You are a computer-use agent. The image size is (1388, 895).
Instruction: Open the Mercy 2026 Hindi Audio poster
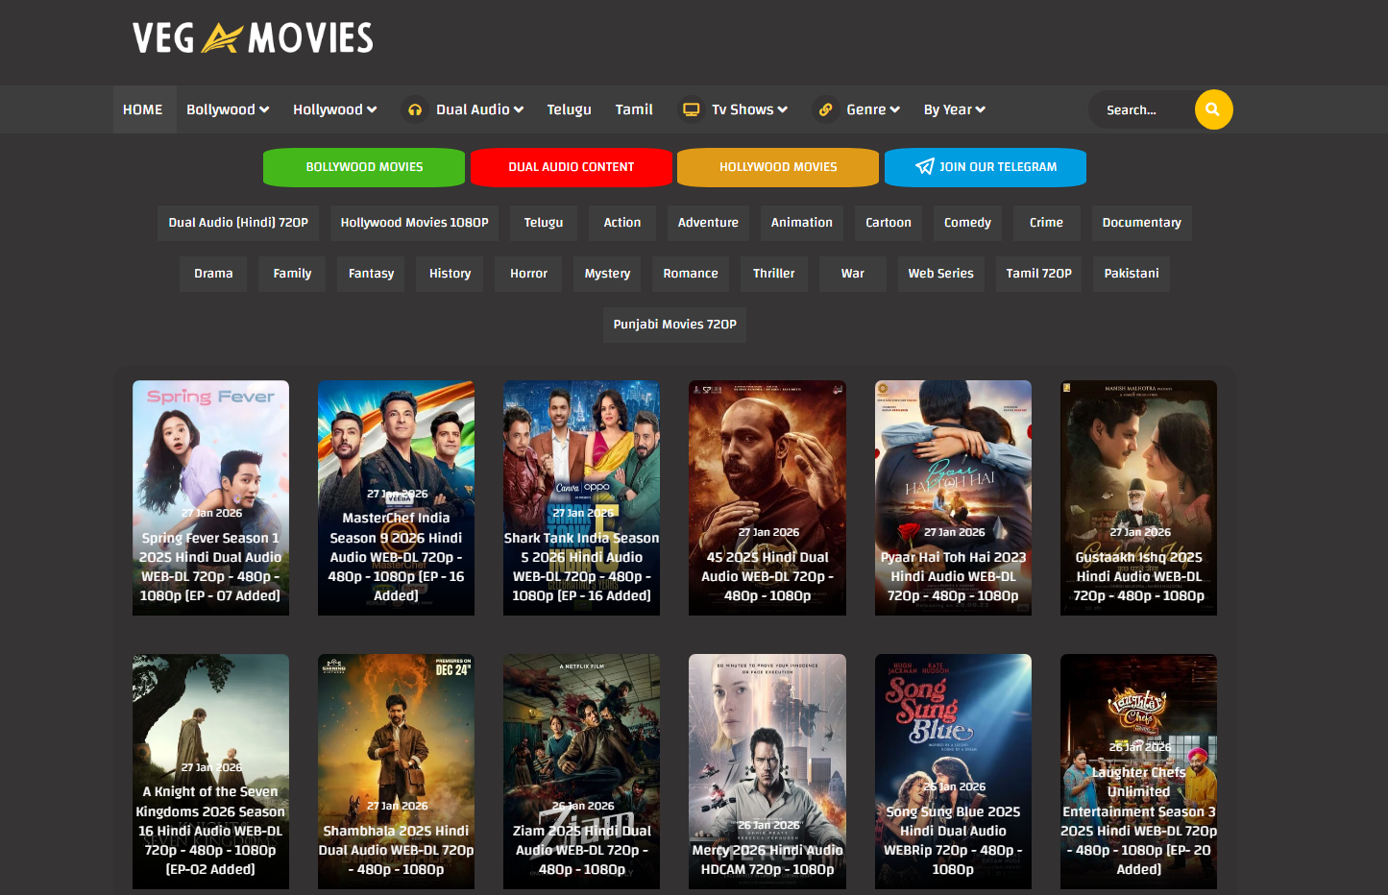click(x=767, y=771)
